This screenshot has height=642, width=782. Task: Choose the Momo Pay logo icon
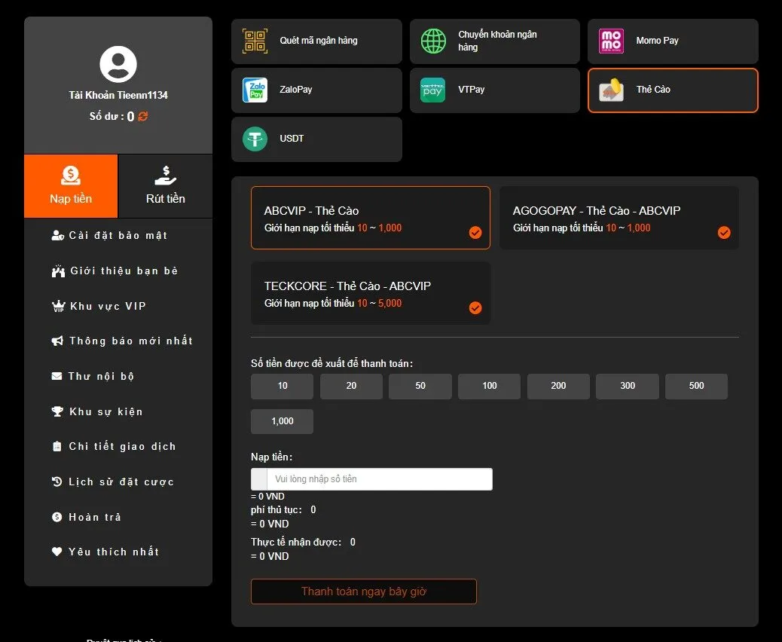[611, 41]
